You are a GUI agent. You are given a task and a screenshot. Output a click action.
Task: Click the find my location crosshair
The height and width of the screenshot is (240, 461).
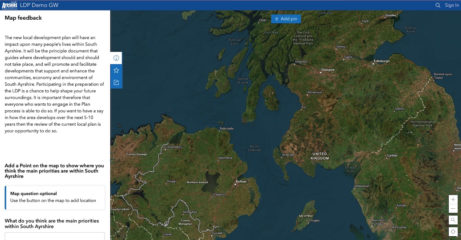click(453, 231)
